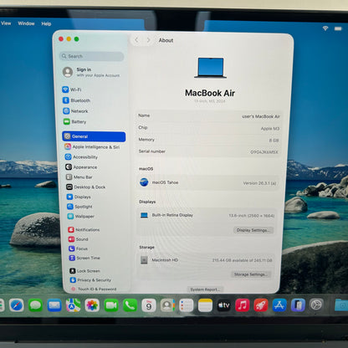Open Appearance settings
This screenshot has height=348, width=348.
[81, 167]
